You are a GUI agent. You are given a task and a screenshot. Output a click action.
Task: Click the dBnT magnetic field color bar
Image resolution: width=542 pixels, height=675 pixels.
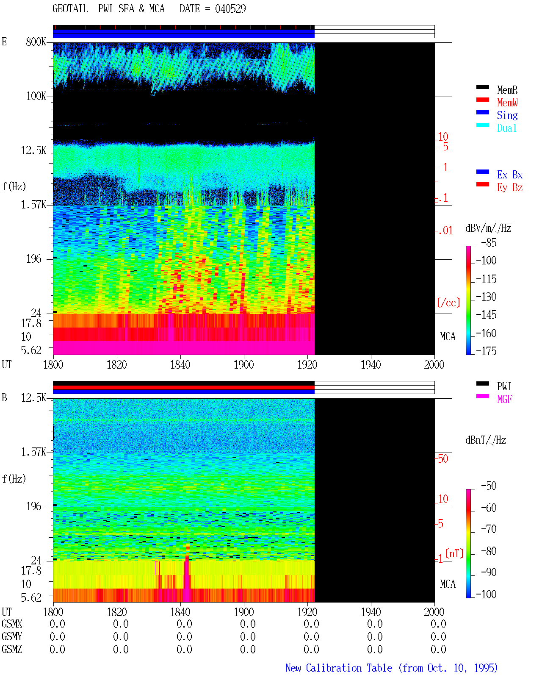point(468,544)
